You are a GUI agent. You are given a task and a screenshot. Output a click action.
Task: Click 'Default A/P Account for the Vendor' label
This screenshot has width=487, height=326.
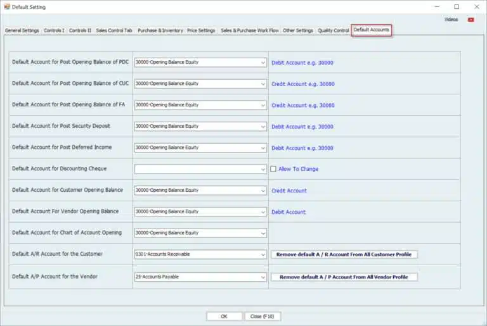(x=55, y=277)
